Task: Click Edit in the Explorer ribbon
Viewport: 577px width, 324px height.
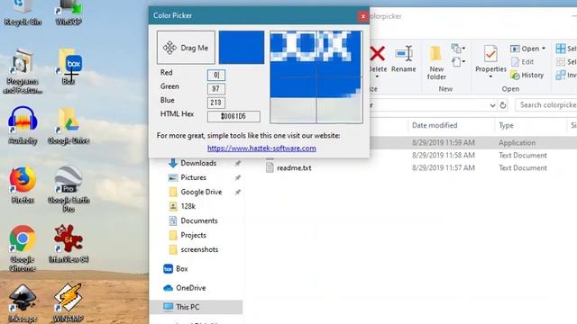Action: point(523,62)
